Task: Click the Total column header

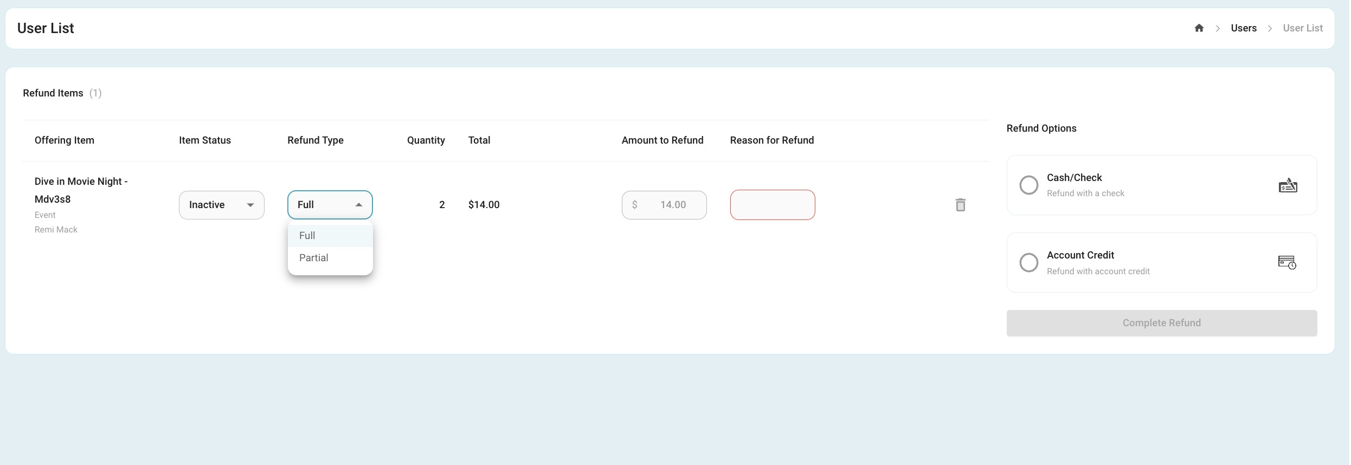Action: 479,140
